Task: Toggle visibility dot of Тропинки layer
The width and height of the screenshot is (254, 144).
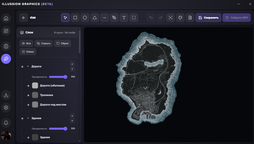Action: [x=28, y=95]
